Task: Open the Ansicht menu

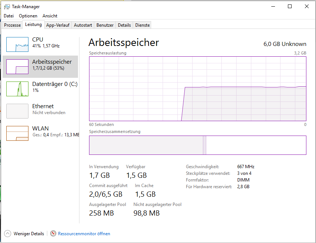Action: [x=50, y=16]
